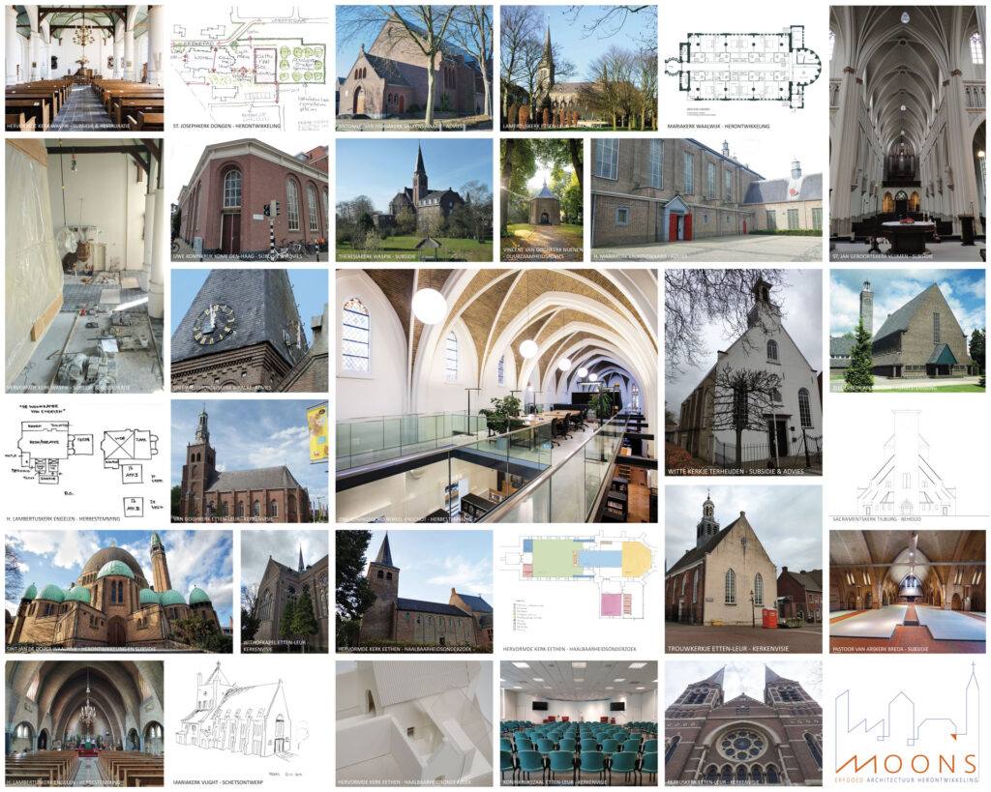Open the Van Goghkerk Etten-Leur photo
Viewport: 991px width, 792px height.
point(250,461)
